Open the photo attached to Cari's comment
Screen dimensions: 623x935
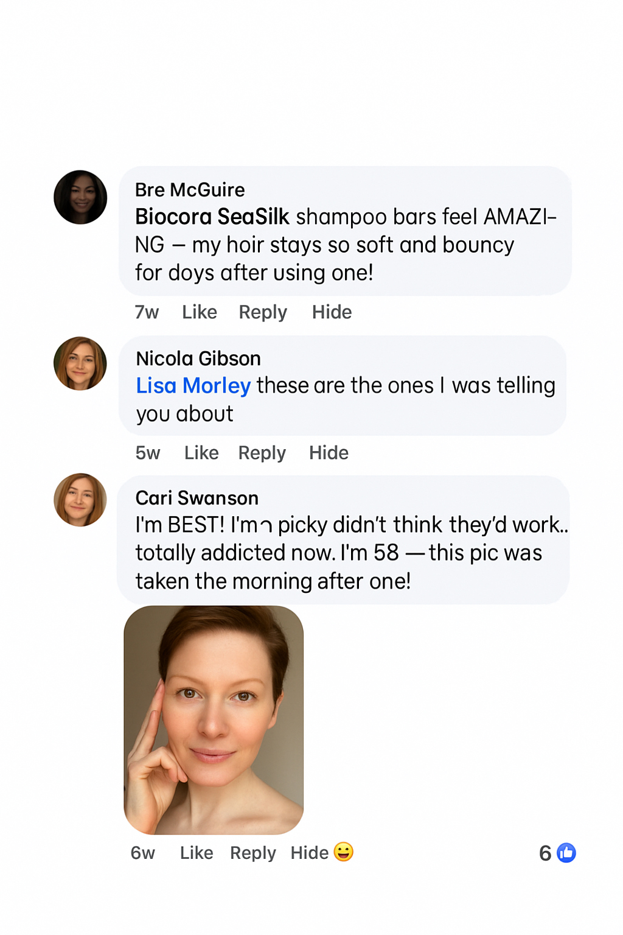[x=214, y=720]
